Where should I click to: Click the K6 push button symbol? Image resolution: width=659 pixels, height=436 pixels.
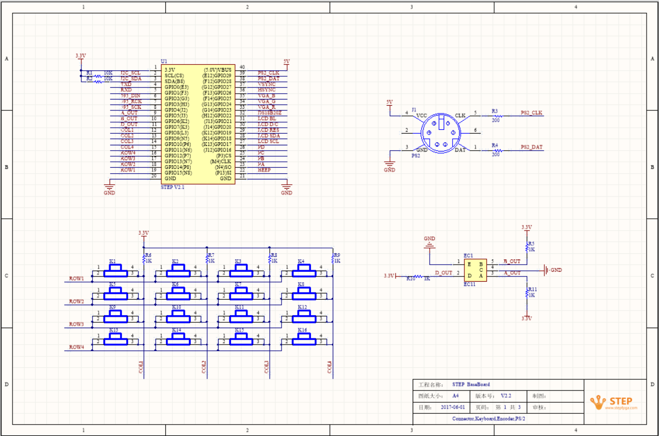(x=178, y=293)
